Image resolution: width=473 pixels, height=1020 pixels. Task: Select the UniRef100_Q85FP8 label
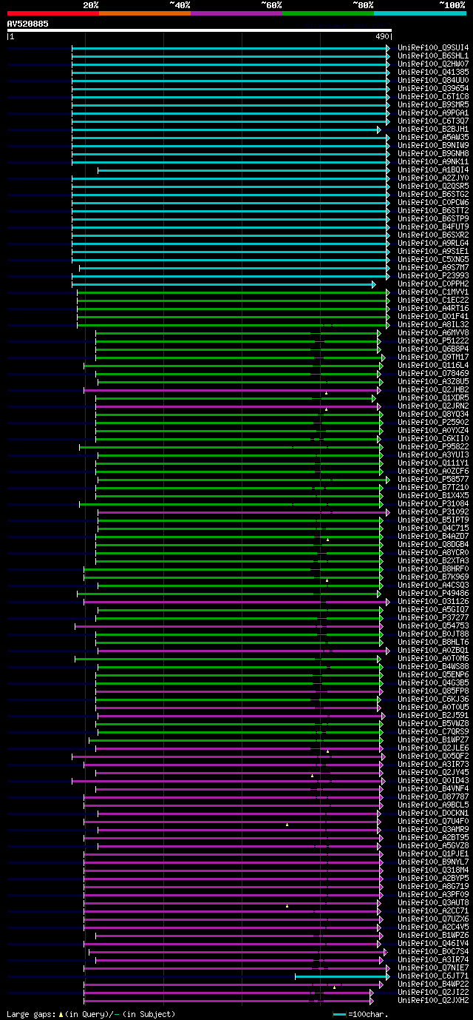433,691
